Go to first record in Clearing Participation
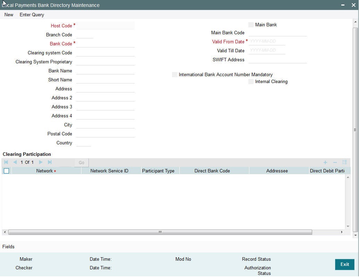359x277 pixels. coord(6,162)
